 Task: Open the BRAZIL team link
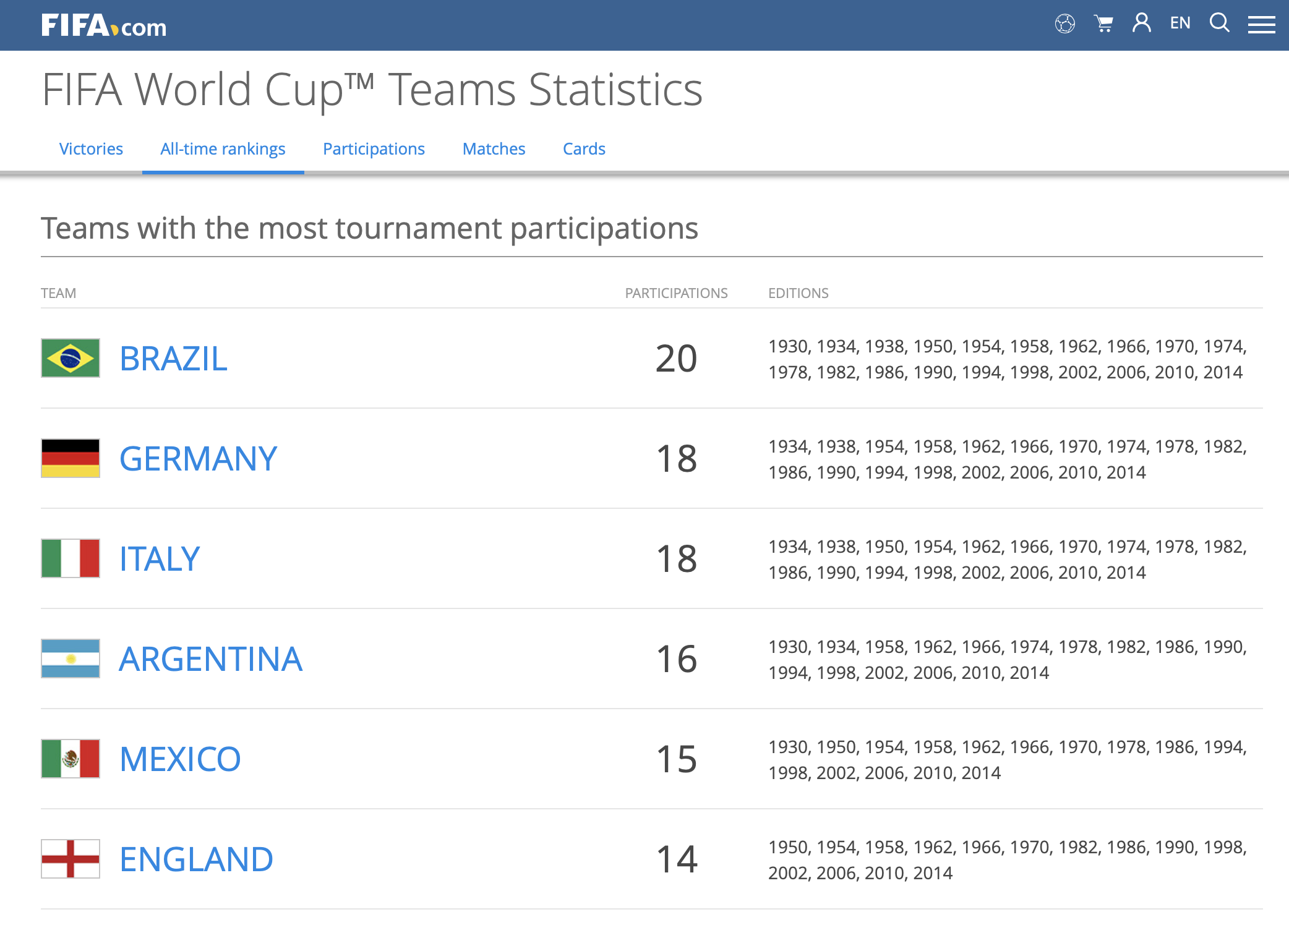[x=174, y=359]
